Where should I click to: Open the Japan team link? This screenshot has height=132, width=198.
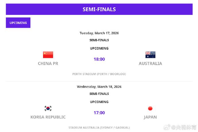click(x=150, y=117)
